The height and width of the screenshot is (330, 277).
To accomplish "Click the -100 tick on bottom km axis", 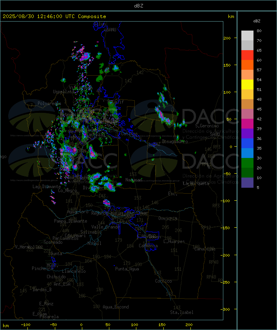I will coord(25,325).
